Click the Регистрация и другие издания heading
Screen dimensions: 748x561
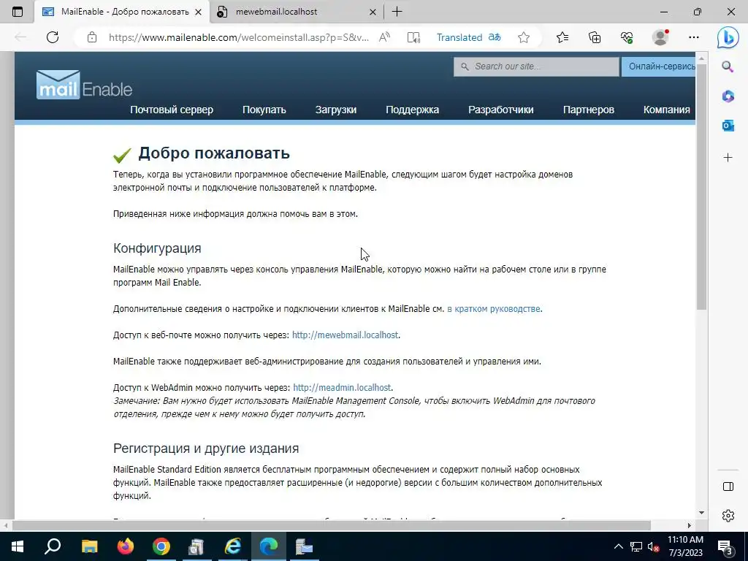coord(206,449)
